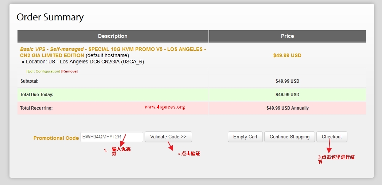Click the www.4spaces.org watermark text
This screenshot has width=382, height=185.
point(165,107)
